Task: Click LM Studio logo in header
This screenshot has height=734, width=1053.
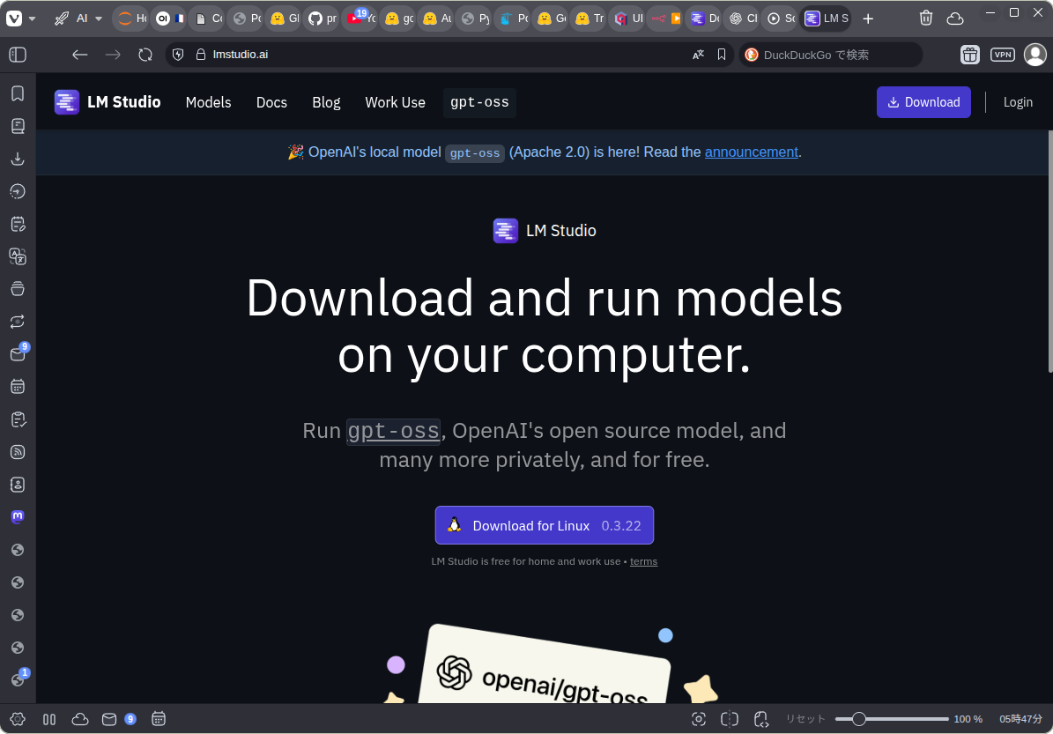Action: (x=108, y=102)
